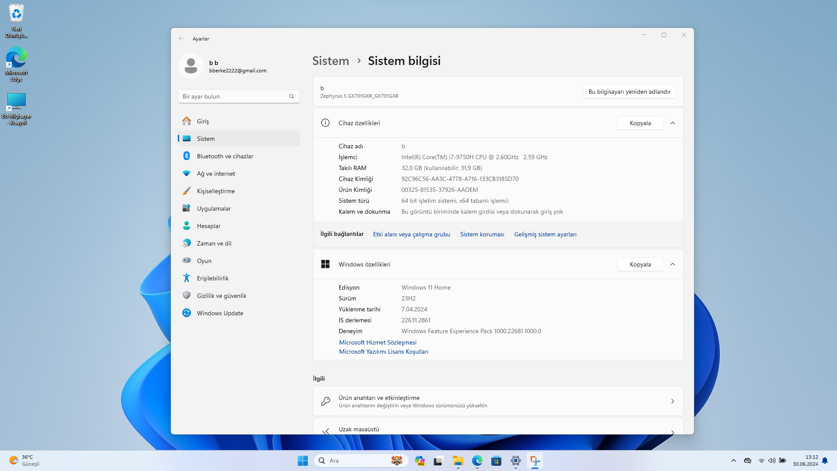Click the Ürün Kimliği value 00325-81535-37926-AAOEM
The width and height of the screenshot is (837, 471).
pyautogui.click(x=439, y=190)
